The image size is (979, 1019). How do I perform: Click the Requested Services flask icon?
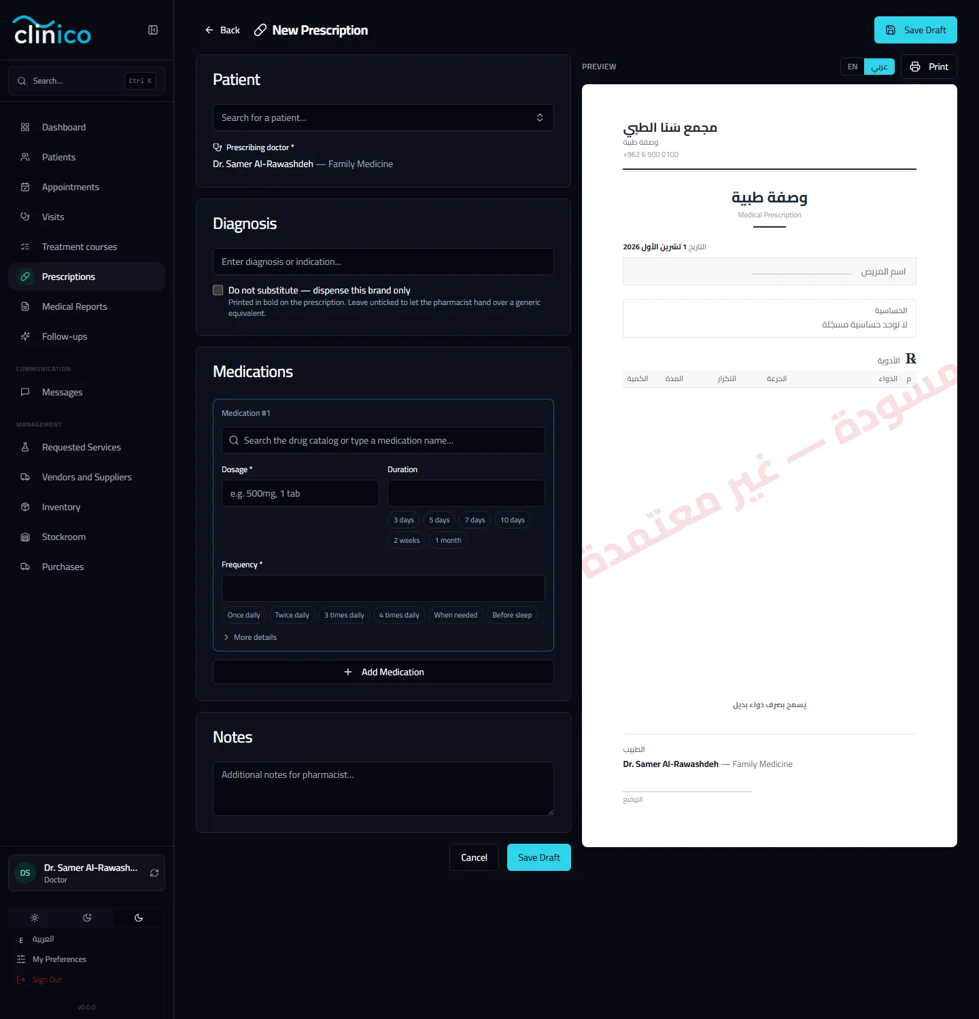[x=25, y=447]
